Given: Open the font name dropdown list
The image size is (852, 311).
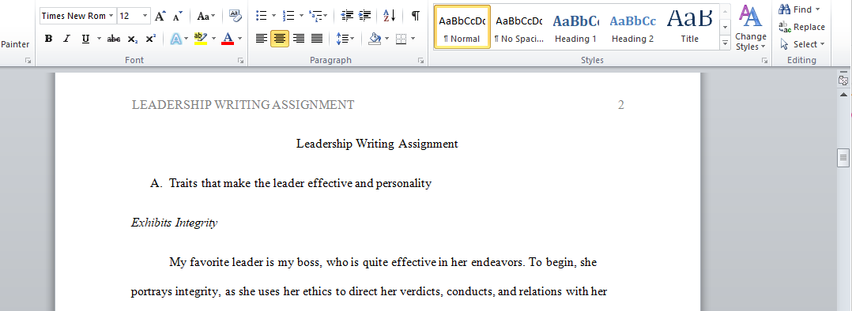Looking at the screenshot, I should pyautogui.click(x=111, y=16).
